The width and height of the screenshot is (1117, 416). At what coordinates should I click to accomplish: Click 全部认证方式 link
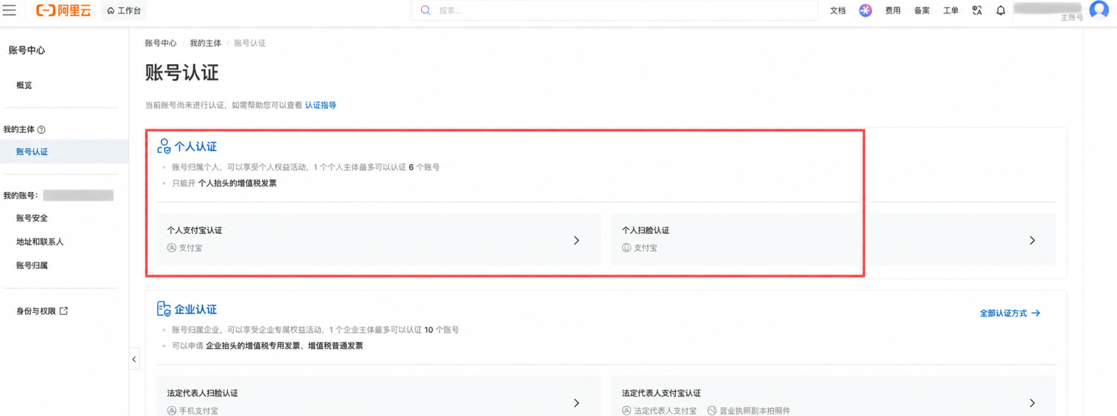click(x=1009, y=313)
